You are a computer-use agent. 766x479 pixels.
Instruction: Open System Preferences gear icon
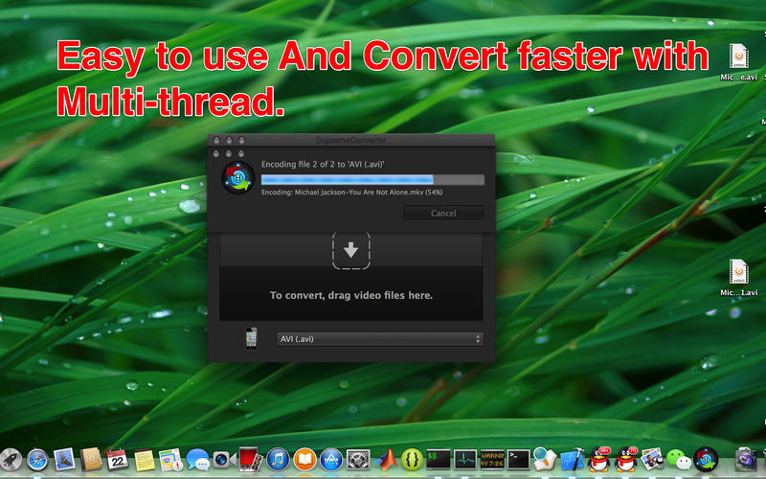tap(358, 460)
